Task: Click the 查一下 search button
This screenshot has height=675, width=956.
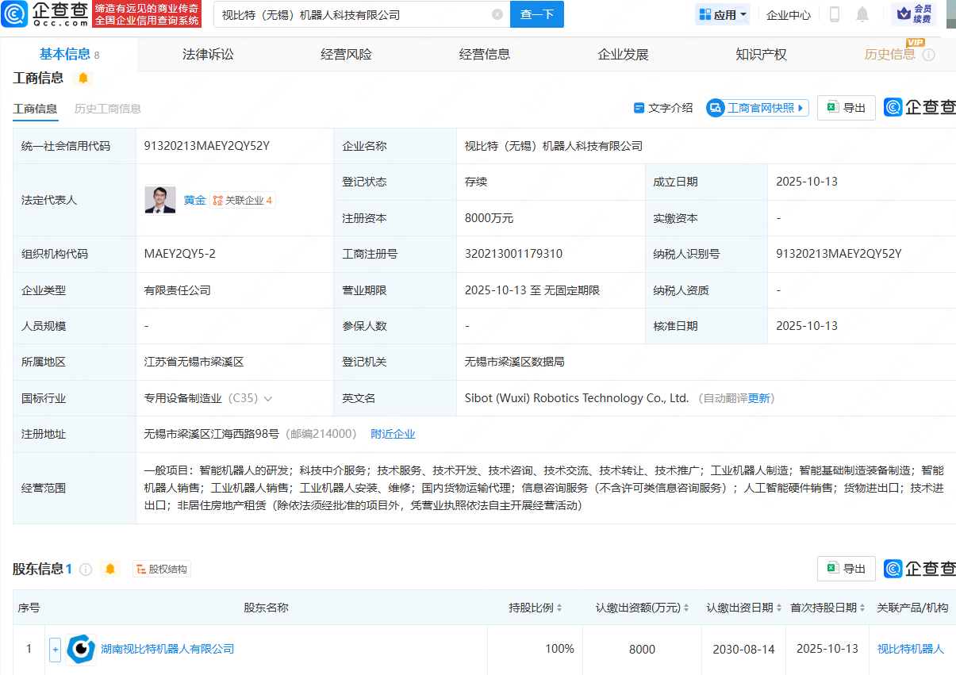Action: pyautogui.click(x=537, y=14)
